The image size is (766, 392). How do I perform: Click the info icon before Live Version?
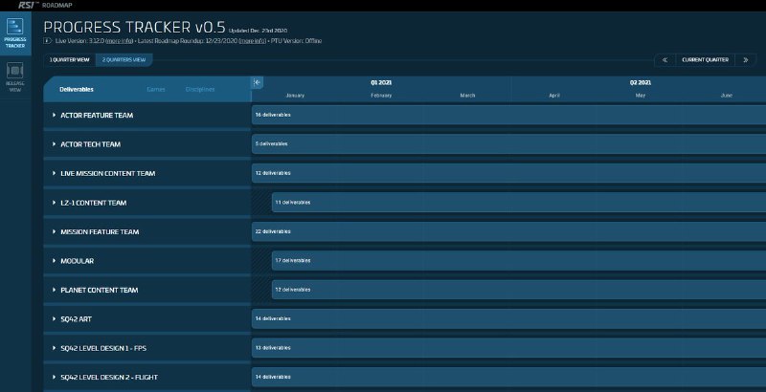(48, 42)
